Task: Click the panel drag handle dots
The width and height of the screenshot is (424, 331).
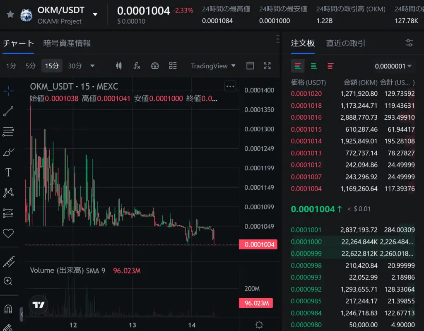Action: (278, 39)
